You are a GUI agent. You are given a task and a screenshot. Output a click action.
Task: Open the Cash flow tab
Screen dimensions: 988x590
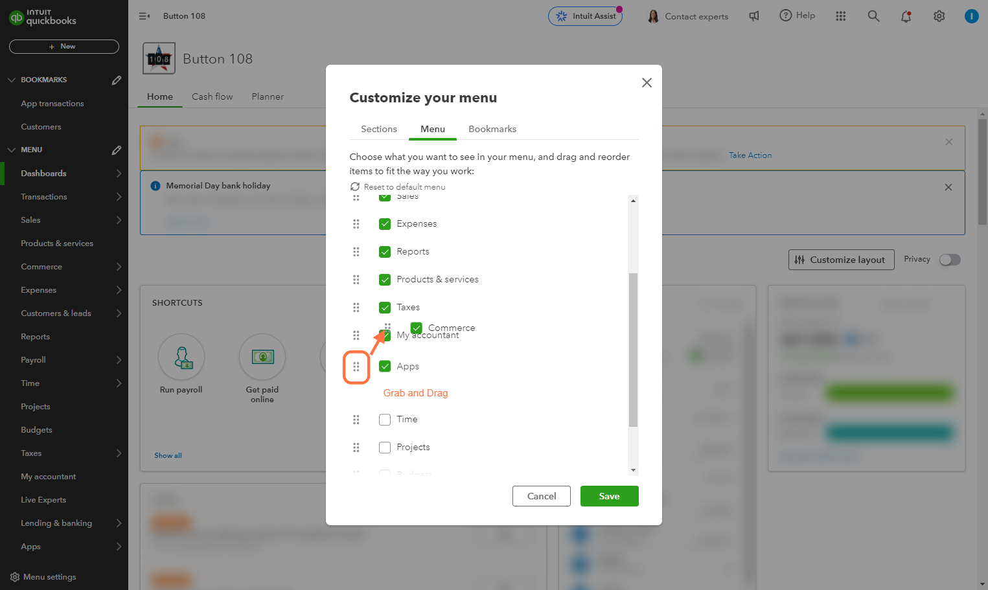click(x=213, y=96)
